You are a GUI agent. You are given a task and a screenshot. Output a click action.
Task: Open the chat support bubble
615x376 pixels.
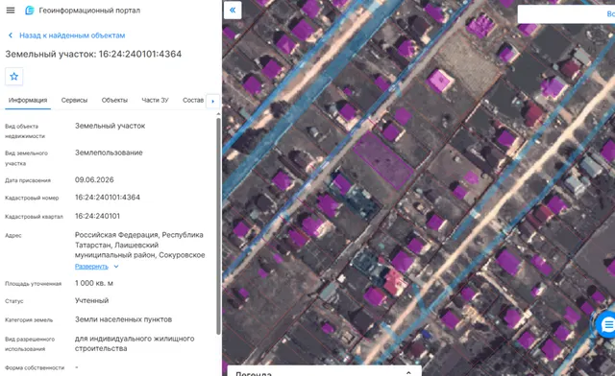[606, 325]
